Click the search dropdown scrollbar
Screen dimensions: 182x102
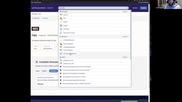131,35
